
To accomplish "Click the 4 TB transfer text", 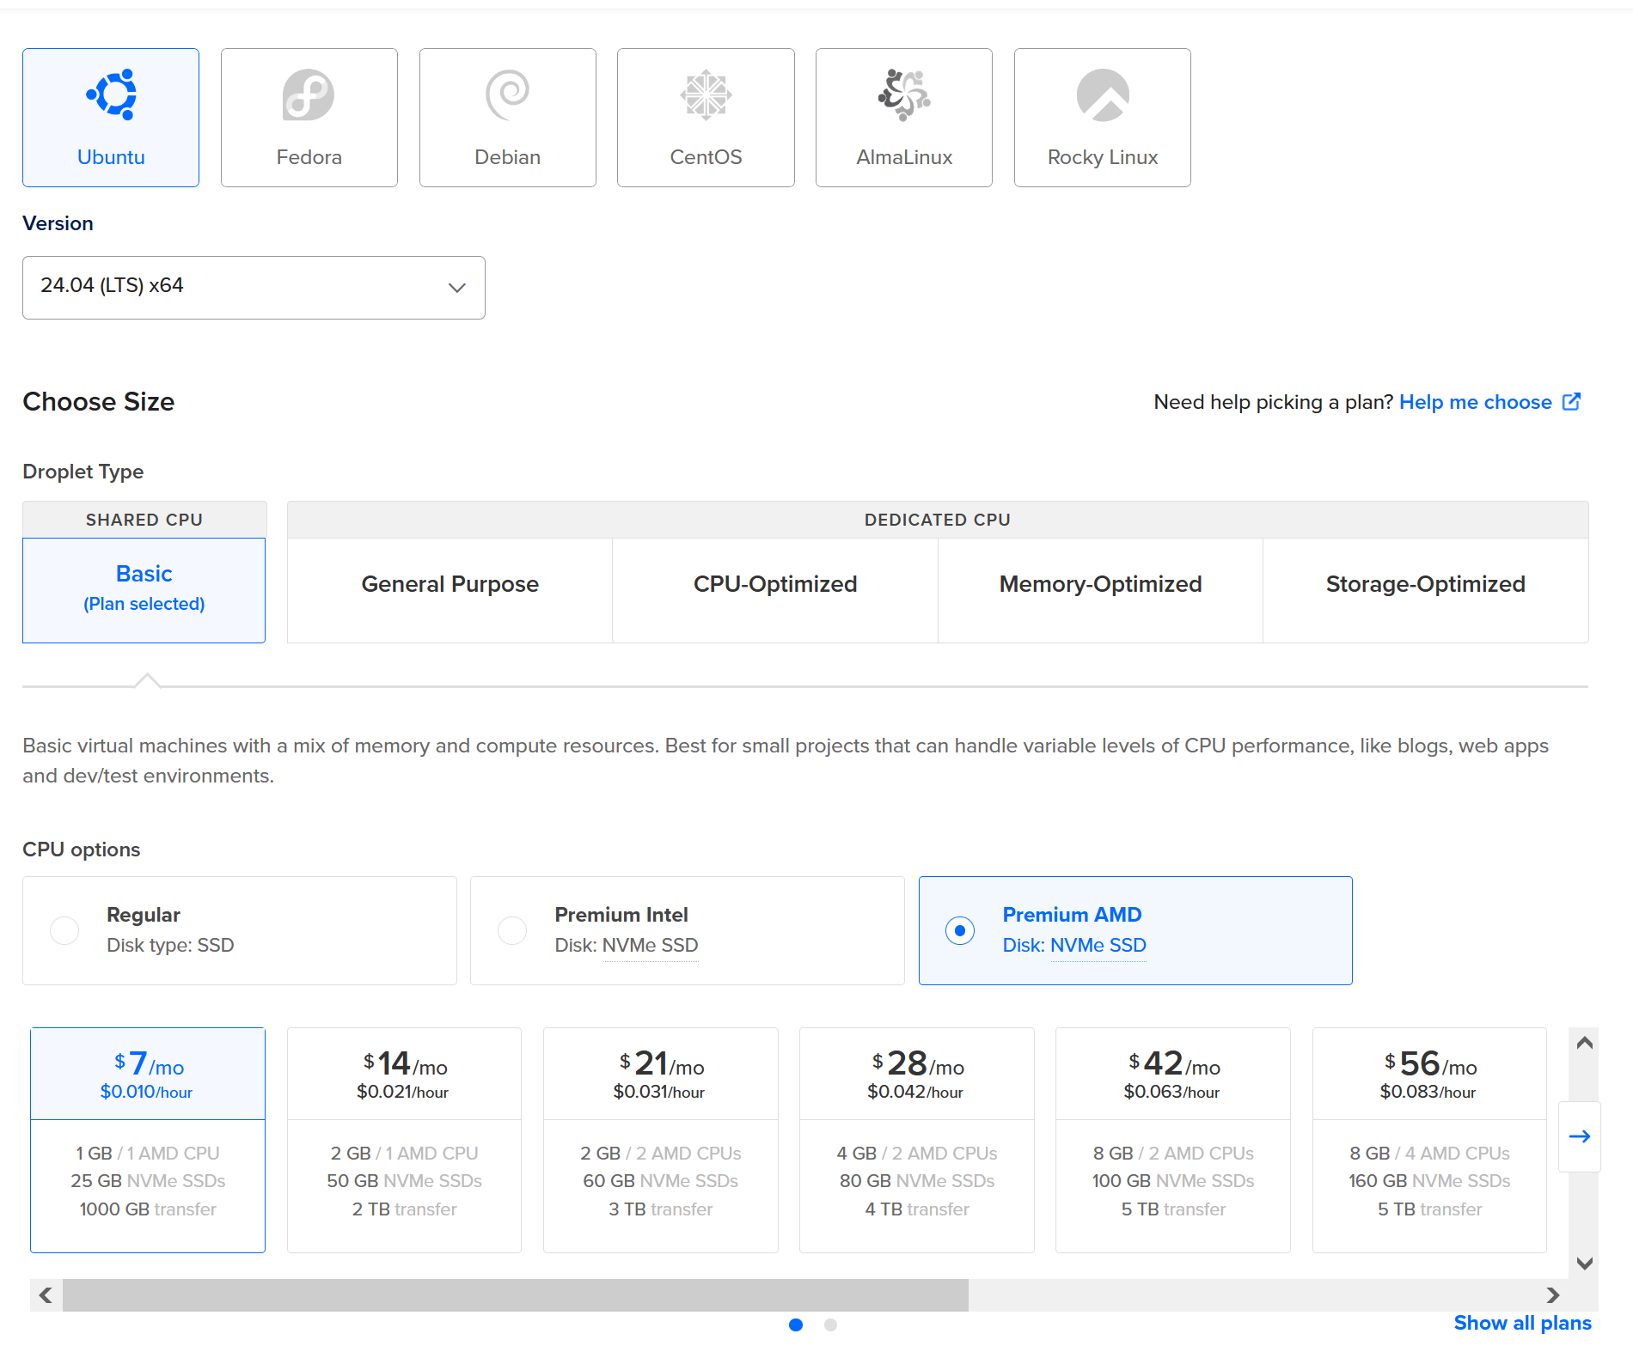I will pyautogui.click(x=916, y=1209).
